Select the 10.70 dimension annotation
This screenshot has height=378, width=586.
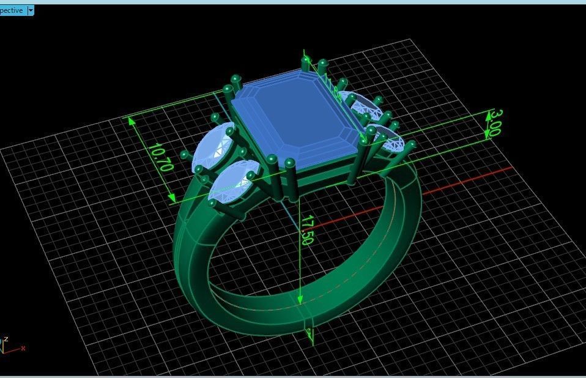click(161, 157)
